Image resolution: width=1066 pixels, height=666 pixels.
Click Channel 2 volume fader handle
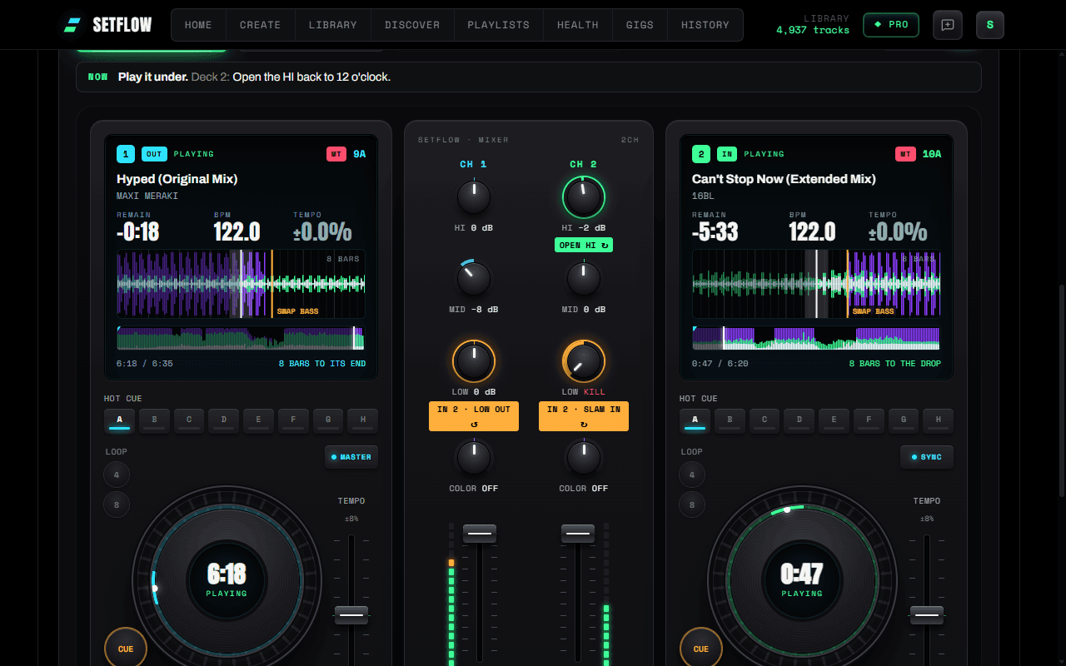578,534
